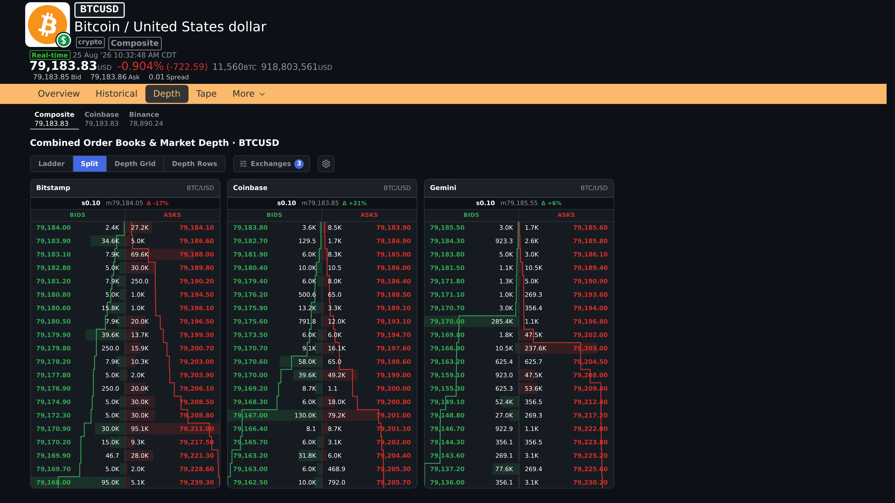Click the BTCUSD ticker badge
Screen dimensions: 895x503
pos(99,10)
